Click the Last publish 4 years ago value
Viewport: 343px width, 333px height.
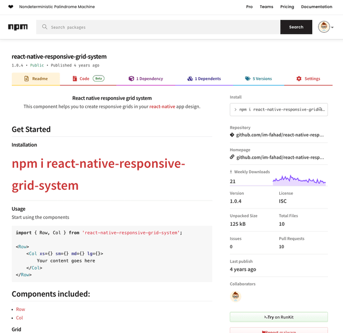[243, 270]
